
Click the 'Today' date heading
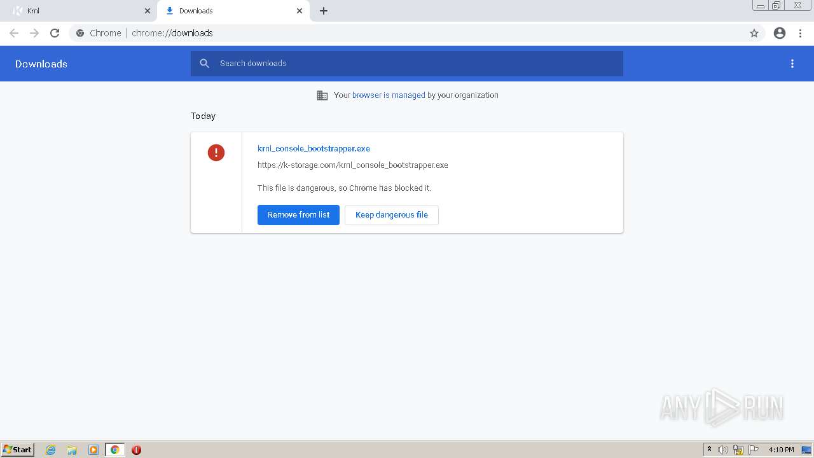203,116
